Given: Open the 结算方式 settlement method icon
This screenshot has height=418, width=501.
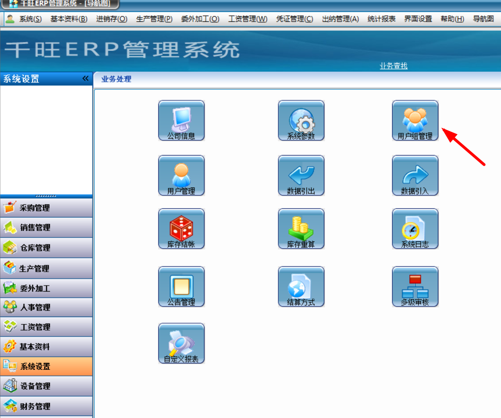Looking at the screenshot, I should [x=301, y=287].
